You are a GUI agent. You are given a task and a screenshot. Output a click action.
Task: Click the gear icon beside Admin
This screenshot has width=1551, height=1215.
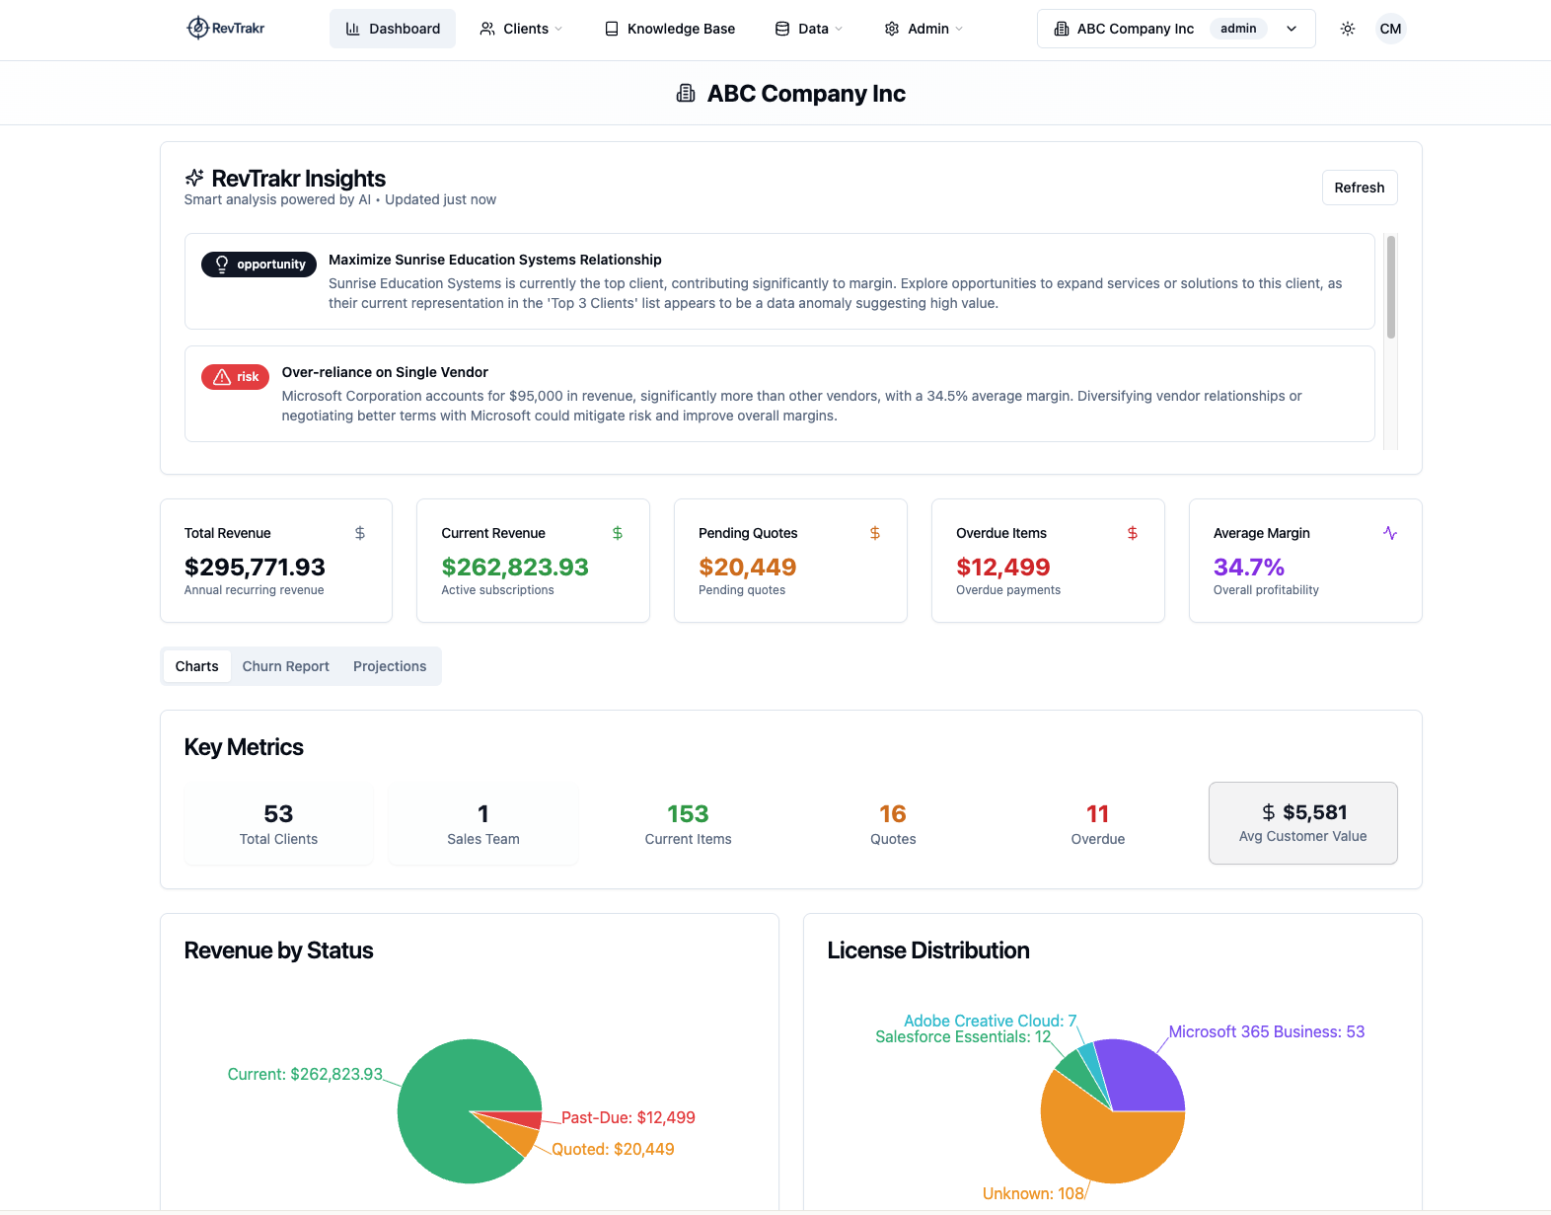892,29
